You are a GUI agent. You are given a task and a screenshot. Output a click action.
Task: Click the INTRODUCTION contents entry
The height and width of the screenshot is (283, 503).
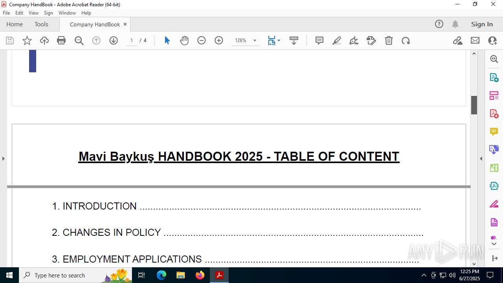236,206
